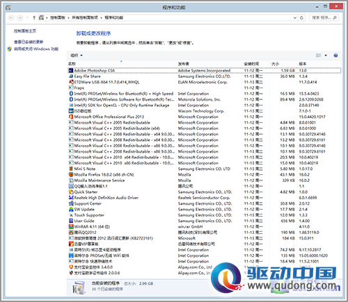Open the 组织 dropdown menu
Viewport: 348px width, 302px height.
click(x=77, y=56)
